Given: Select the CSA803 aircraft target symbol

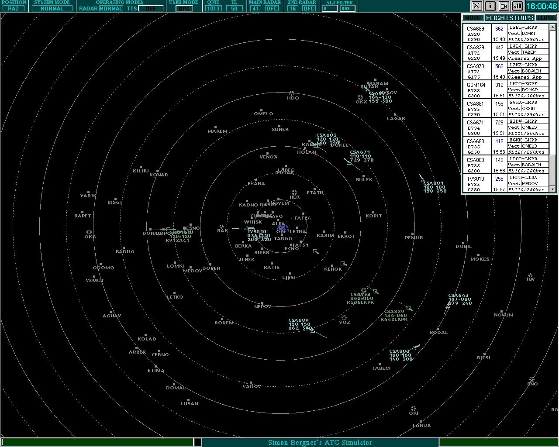Looking at the screenshot, I should coord(413,348).
